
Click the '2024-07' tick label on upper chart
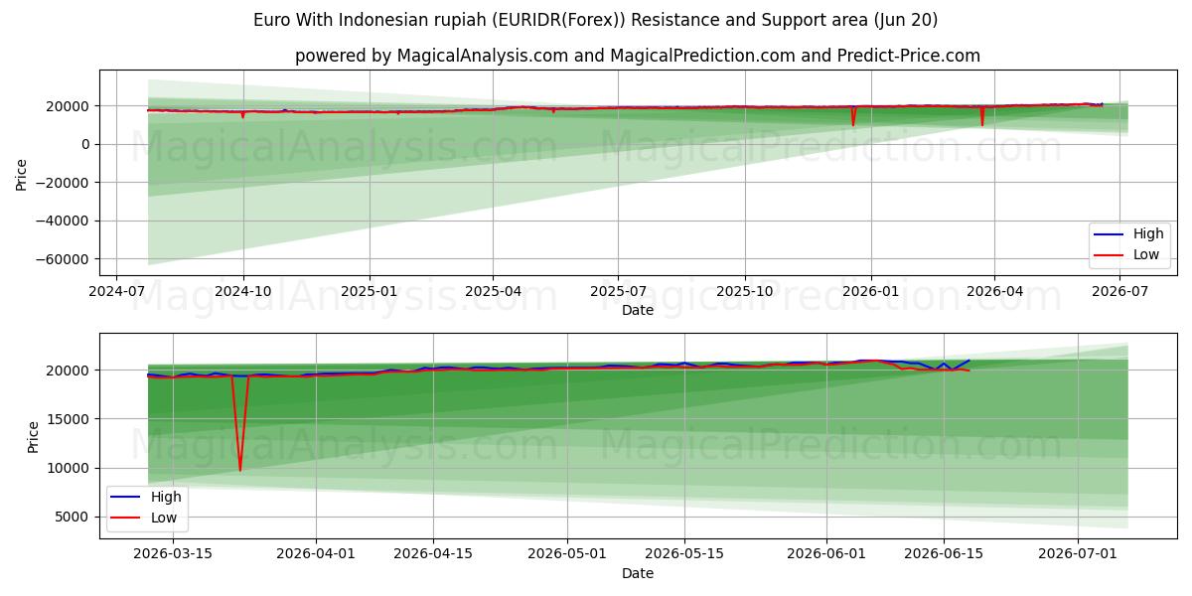point(117,291)
